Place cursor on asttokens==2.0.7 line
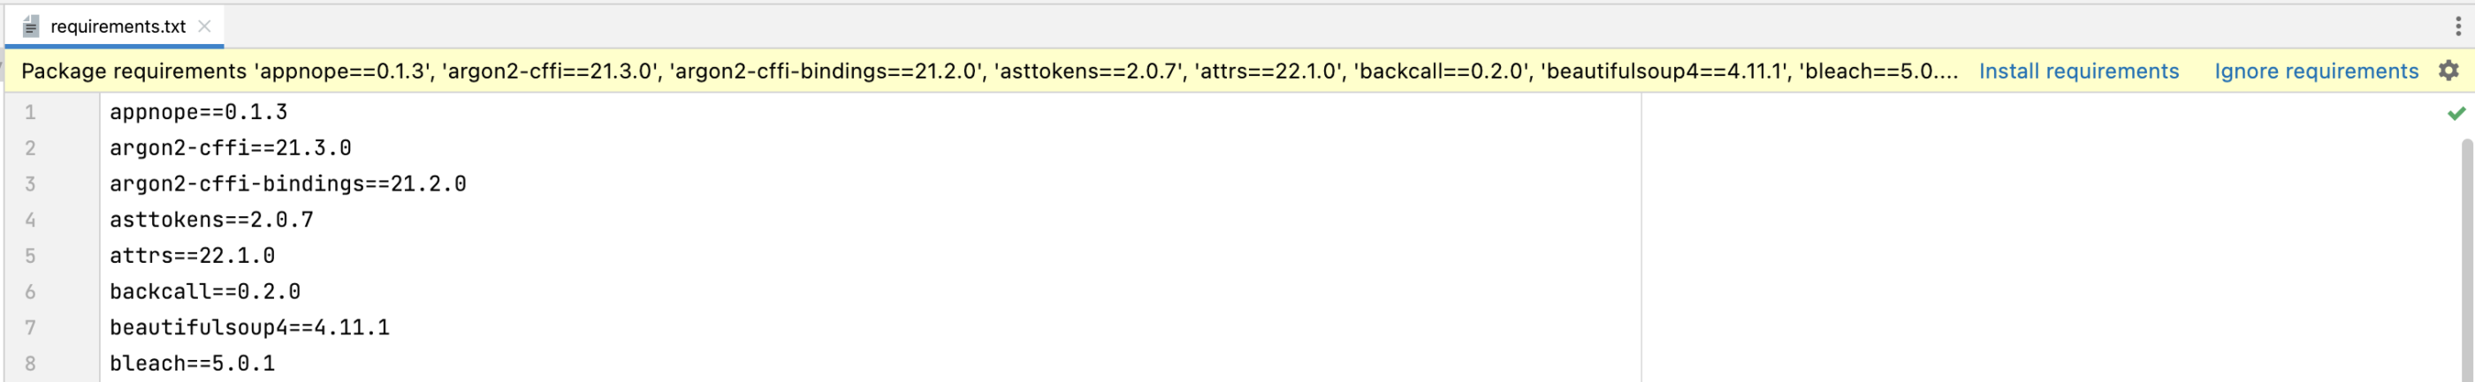 pos(211,220)
